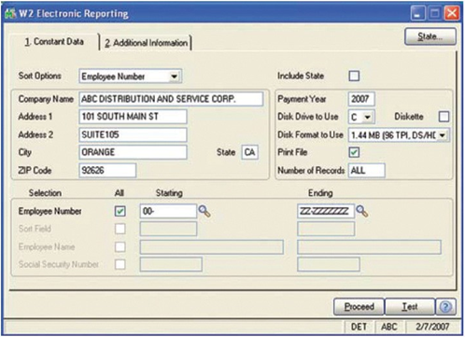Tick the Diskette checkbox
Screen dimensions: 465x337
tap(444, 117)
